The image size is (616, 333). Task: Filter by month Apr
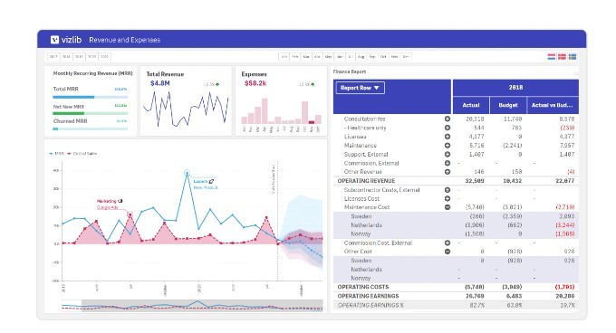(x=317, y=57)
